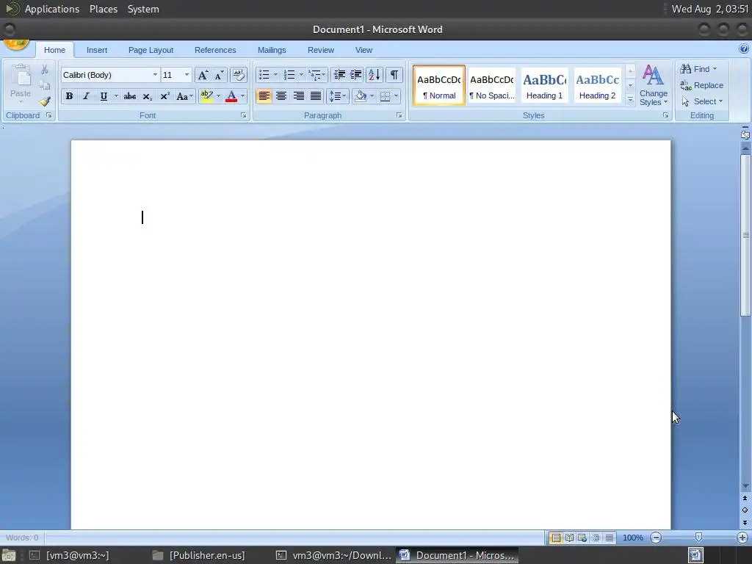Viewport: 752px width, 564px height.
Task: Click the red Font Color icon
Action: click(231, 96)
